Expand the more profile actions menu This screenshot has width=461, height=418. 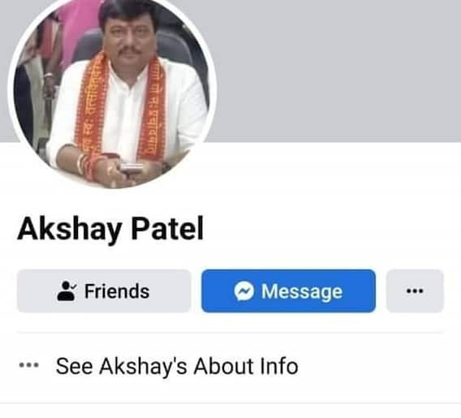point(415,291)
